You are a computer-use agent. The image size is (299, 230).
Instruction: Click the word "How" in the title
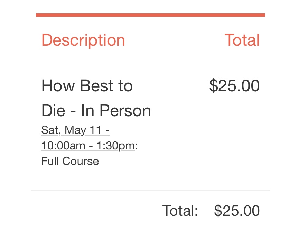tap(56, 86)
